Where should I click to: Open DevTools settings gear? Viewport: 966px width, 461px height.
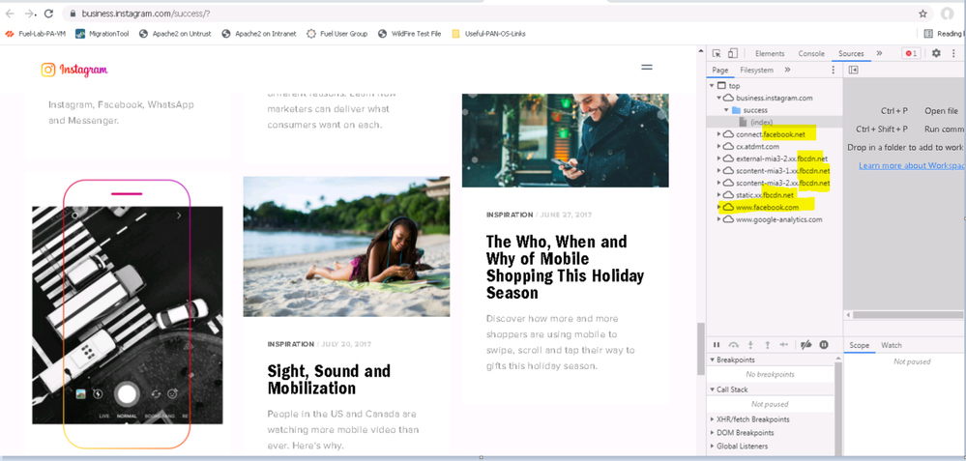pyautogui.click(x=936, y=54)
